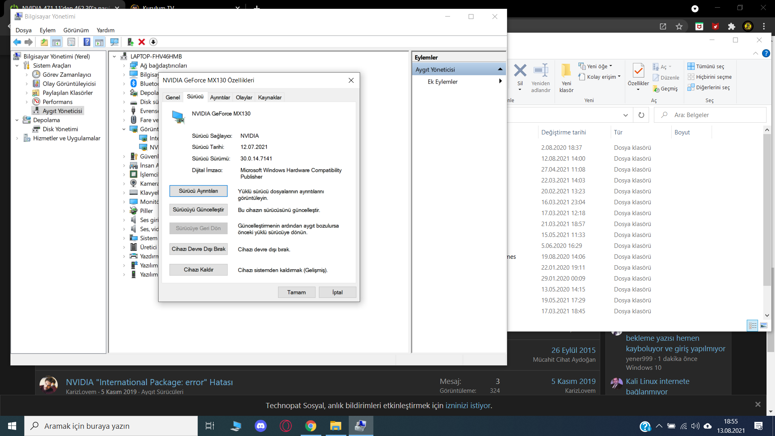Click the Explorer file list vertical scrollbar
This screenshot has height=436, width=775.
pos(767,210)
